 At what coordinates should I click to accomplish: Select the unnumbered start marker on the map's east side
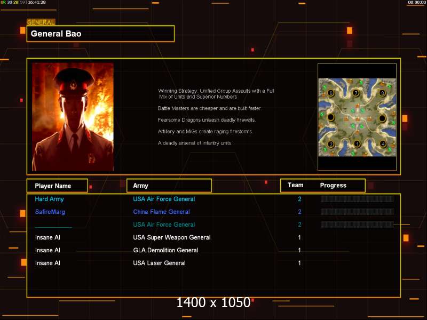tap(382, 118)
